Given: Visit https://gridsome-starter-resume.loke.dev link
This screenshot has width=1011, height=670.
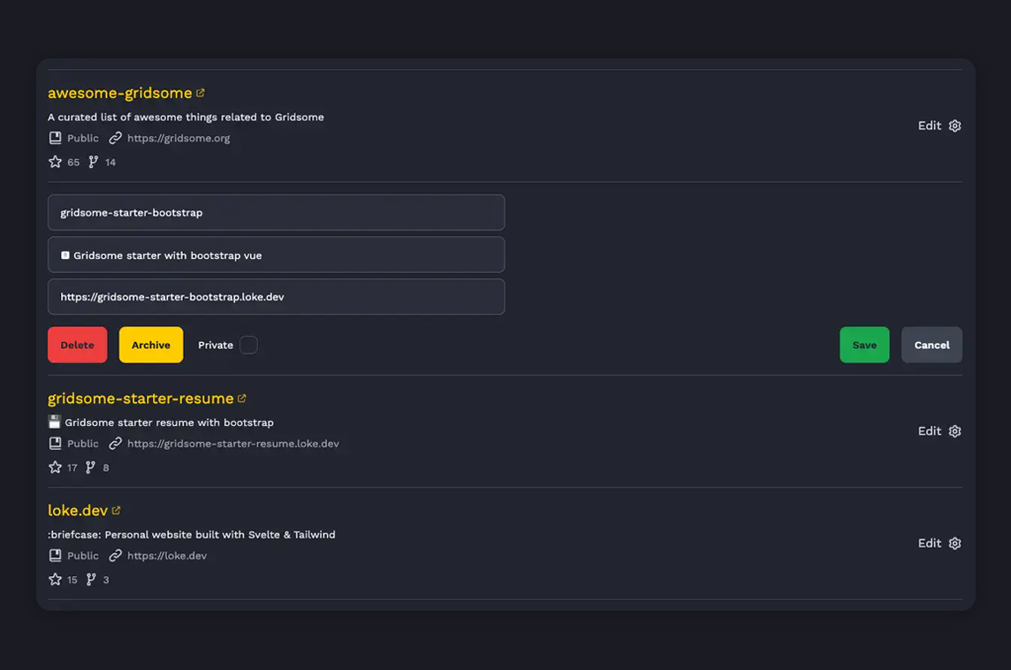Looking at the screenshot, I should coord(232,444).
